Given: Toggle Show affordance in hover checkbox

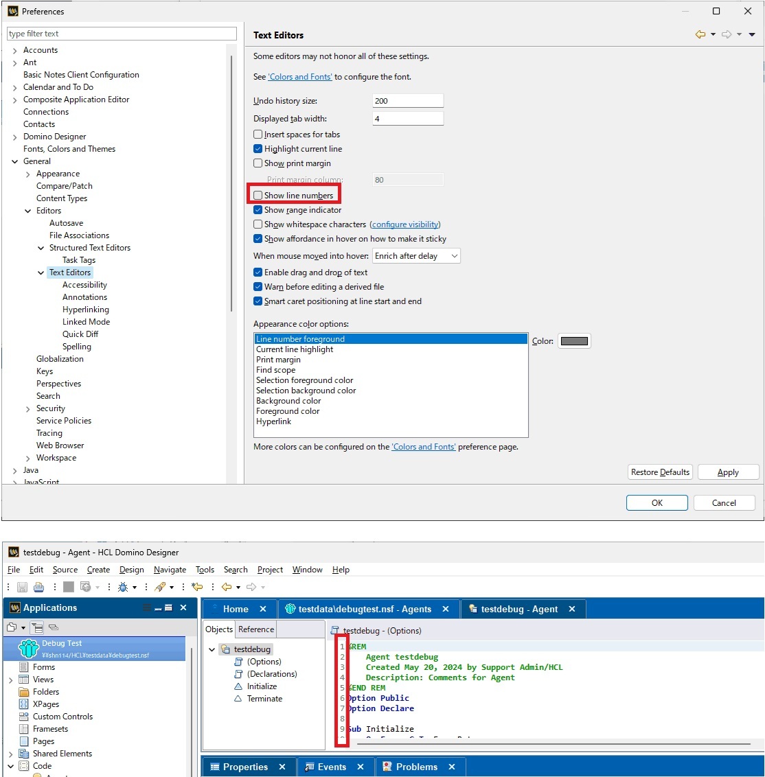Looking at the screenshot, I should pyautogui.click(x=258, y=238).
